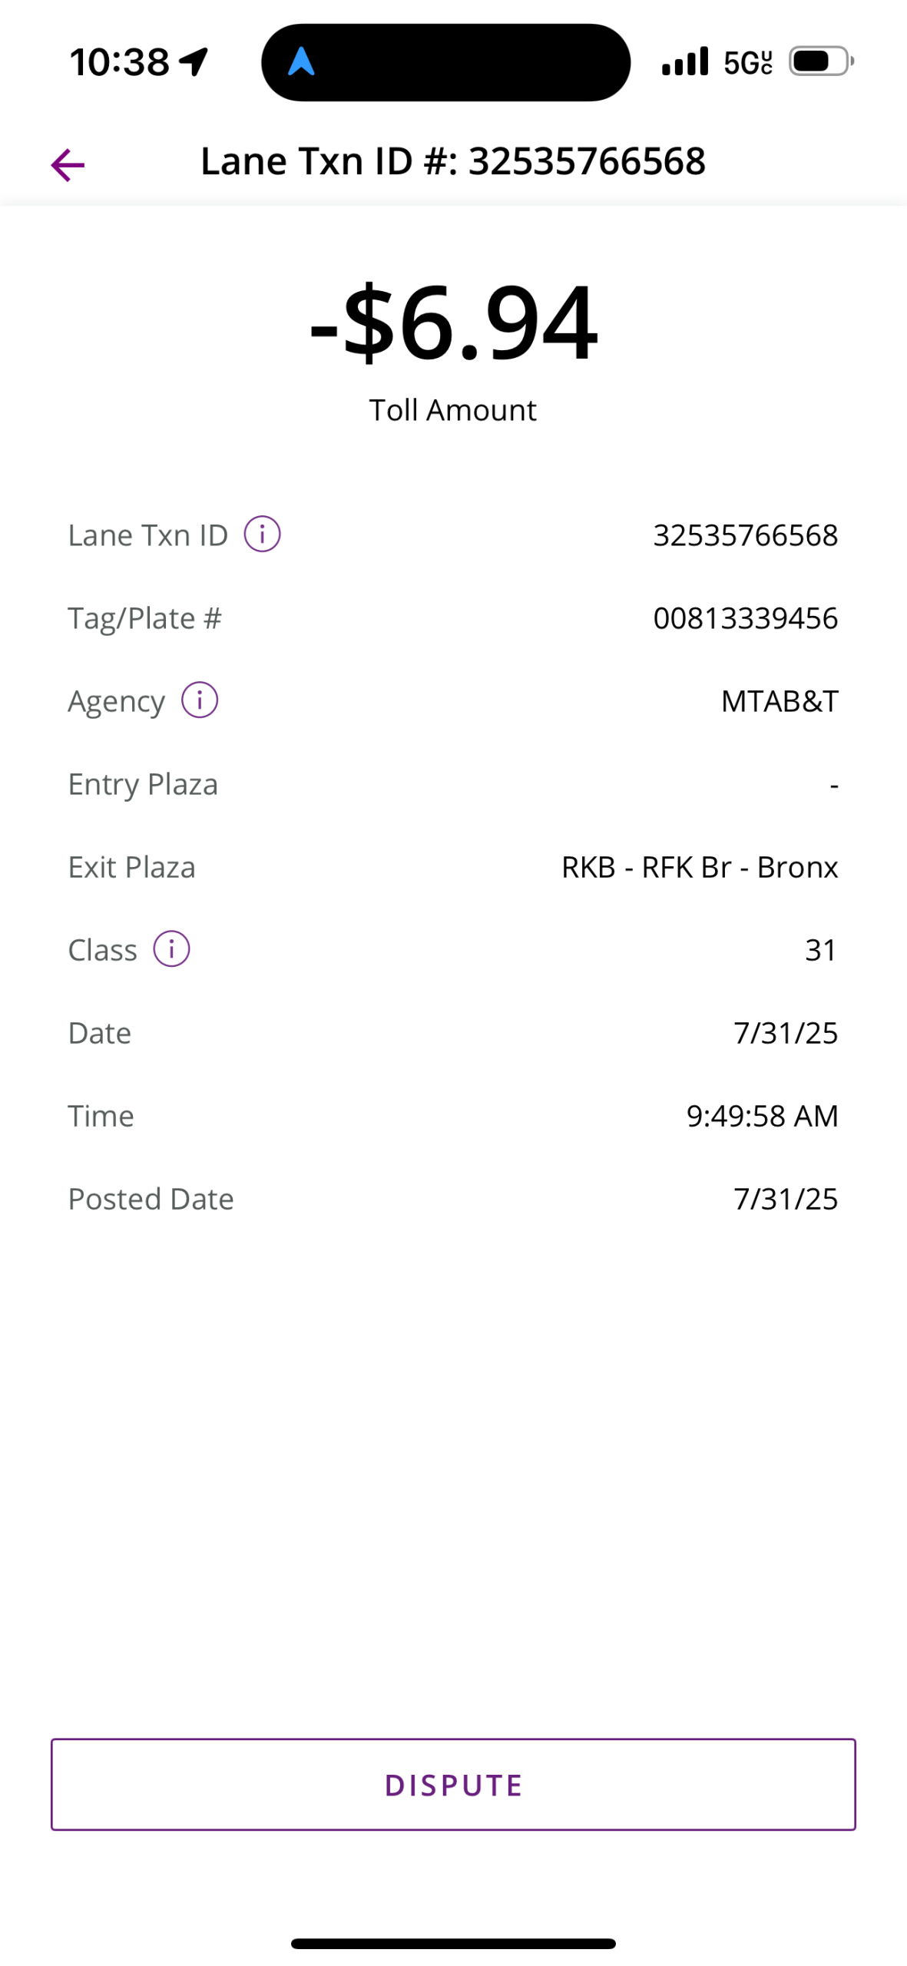Tap the -$6.94 toll amount
The image size is (907, 1966).
[453, 322]
